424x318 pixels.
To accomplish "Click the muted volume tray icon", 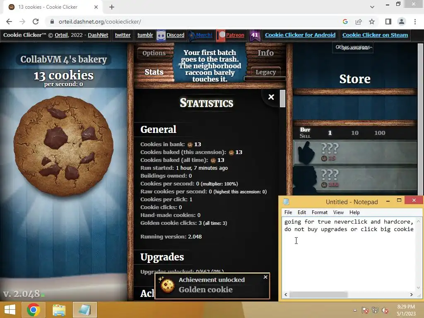I will coord(385,310).
